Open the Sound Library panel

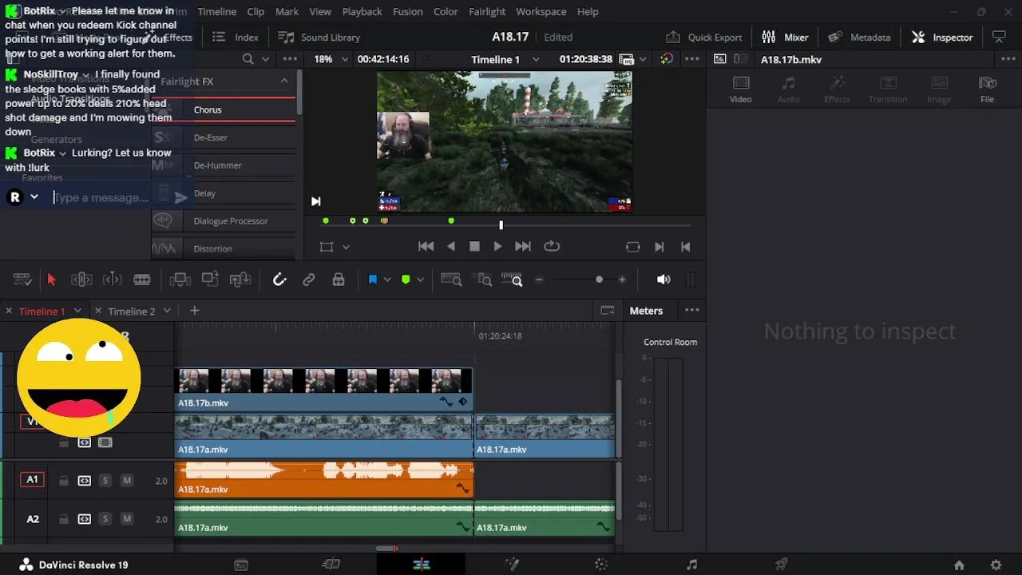(319, 38)
